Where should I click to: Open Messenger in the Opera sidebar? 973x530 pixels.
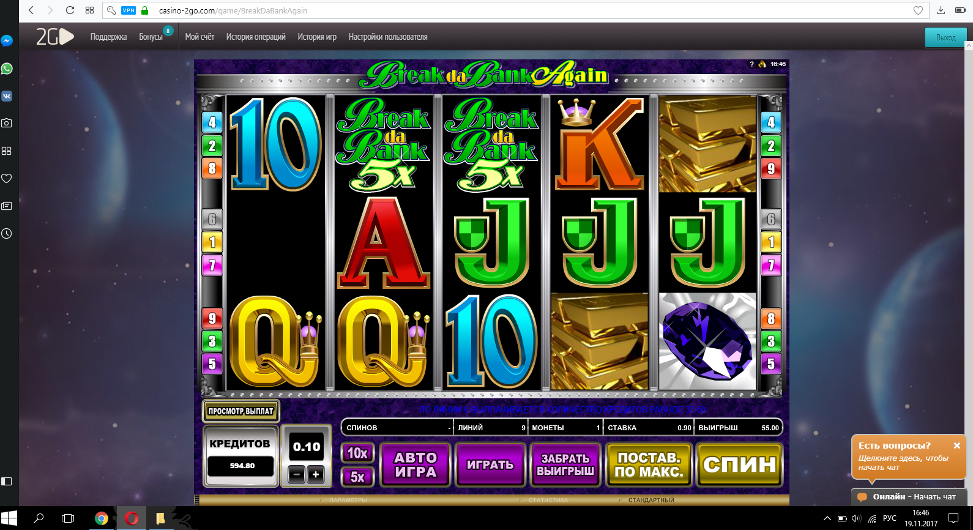point(7,41)
